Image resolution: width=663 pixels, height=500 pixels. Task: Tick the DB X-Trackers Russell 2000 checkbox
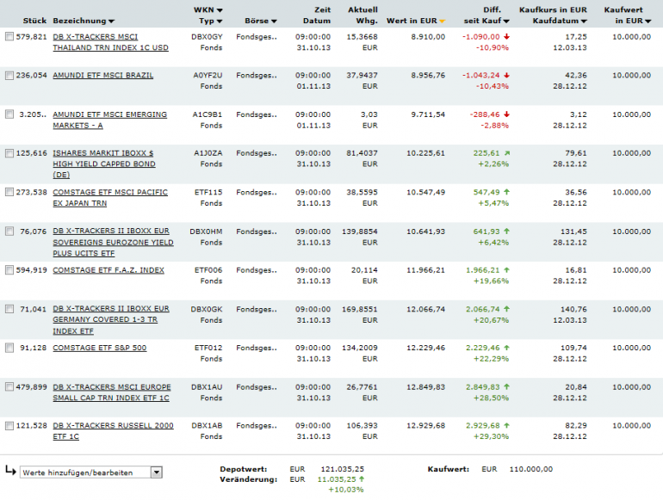pos(9,426)
